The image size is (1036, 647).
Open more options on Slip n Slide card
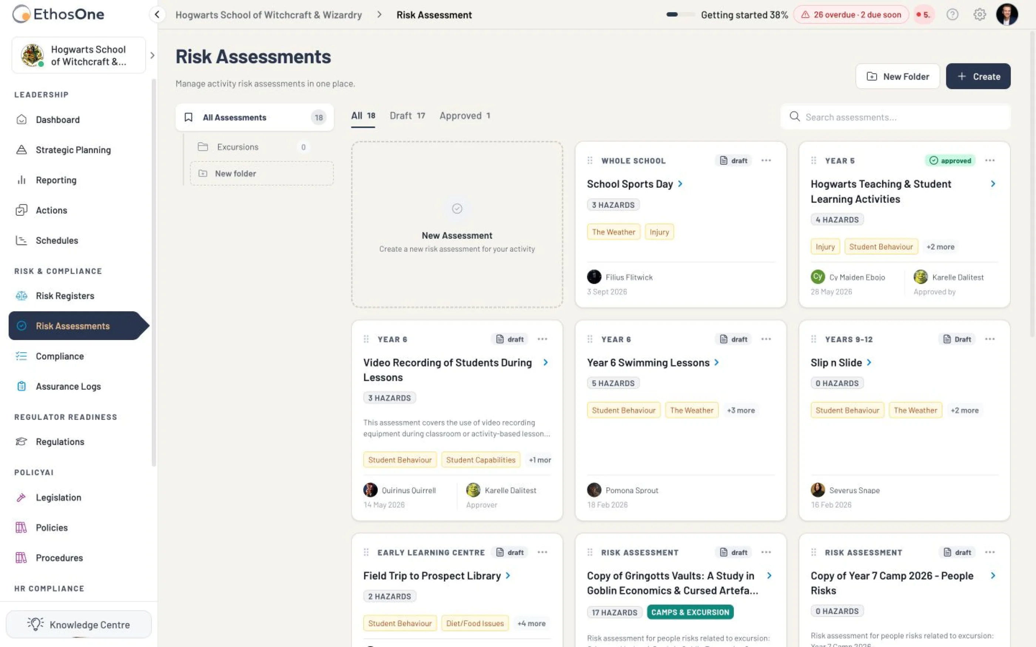(990, 339)
